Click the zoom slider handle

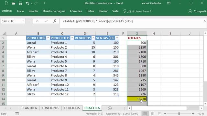pos(179,113)
